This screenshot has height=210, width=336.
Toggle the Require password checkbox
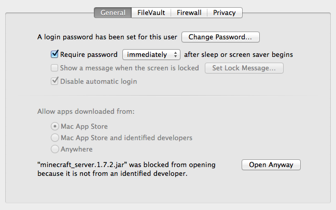click(54, 54)
